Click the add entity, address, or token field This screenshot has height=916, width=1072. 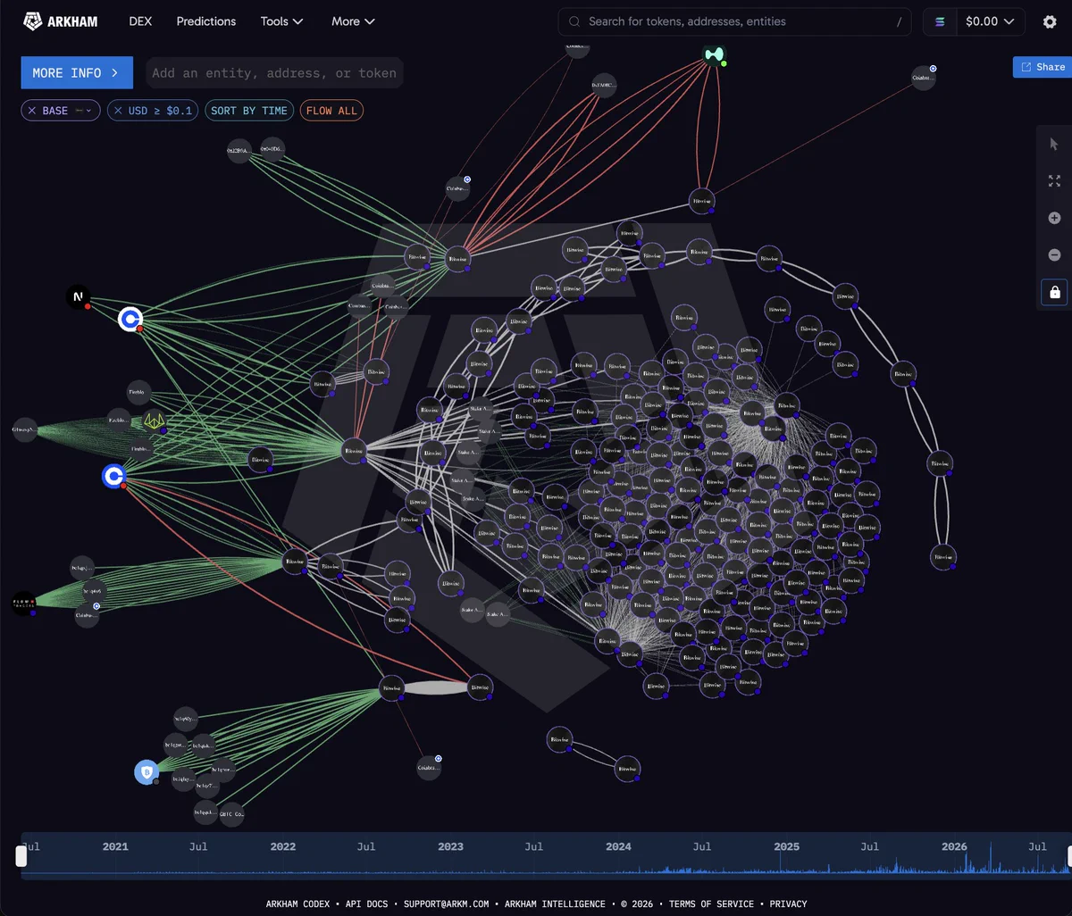tap(273, 73)
